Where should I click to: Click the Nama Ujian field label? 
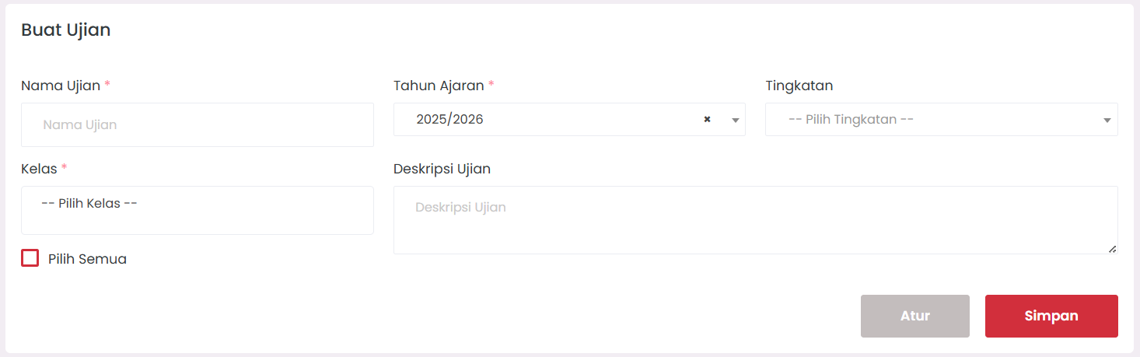(61, 86)
